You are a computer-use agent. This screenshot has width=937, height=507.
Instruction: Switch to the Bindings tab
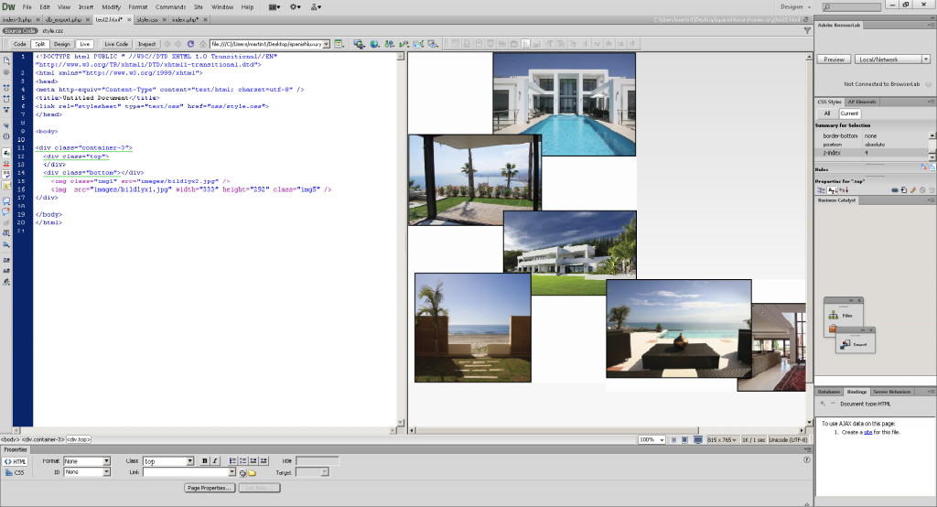[856, 392]
